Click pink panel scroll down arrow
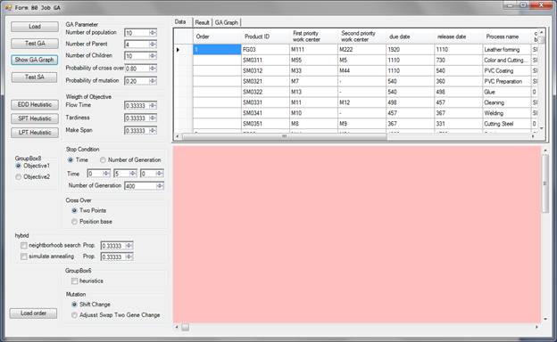 point(545,319)
